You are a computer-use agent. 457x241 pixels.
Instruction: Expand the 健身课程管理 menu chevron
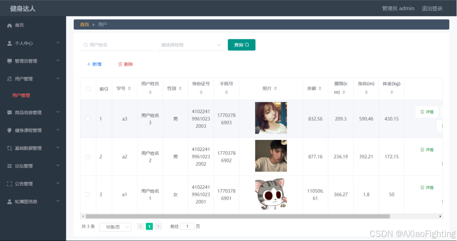tap(58, 130)
